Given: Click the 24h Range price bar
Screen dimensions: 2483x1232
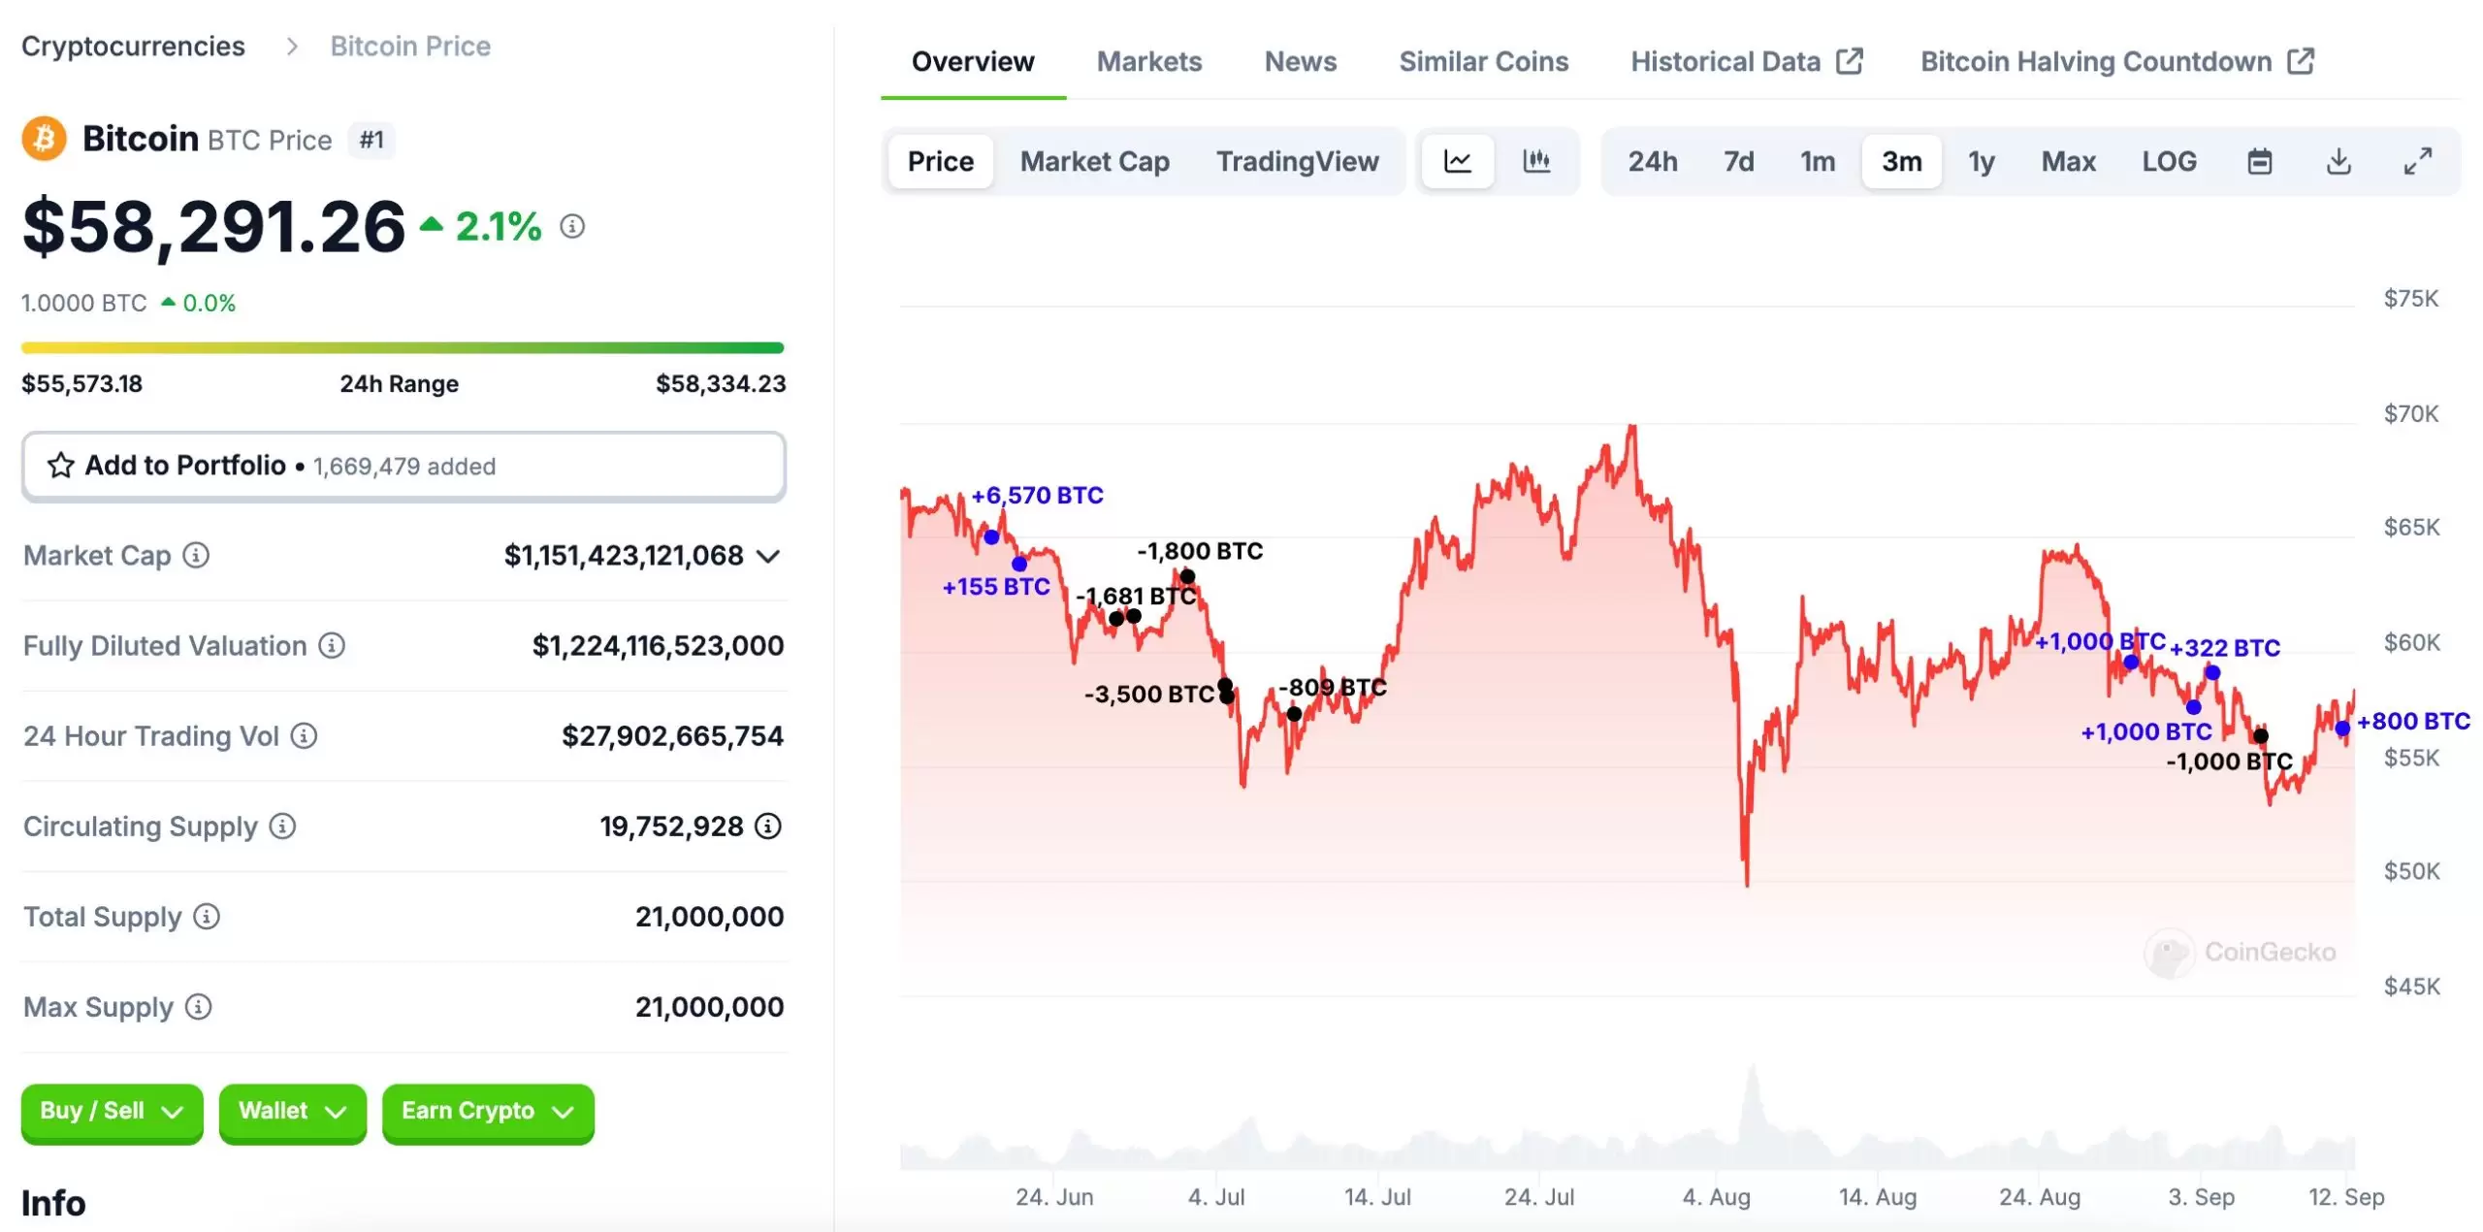Looking at the screenshot, I should (x=403, y=347).
